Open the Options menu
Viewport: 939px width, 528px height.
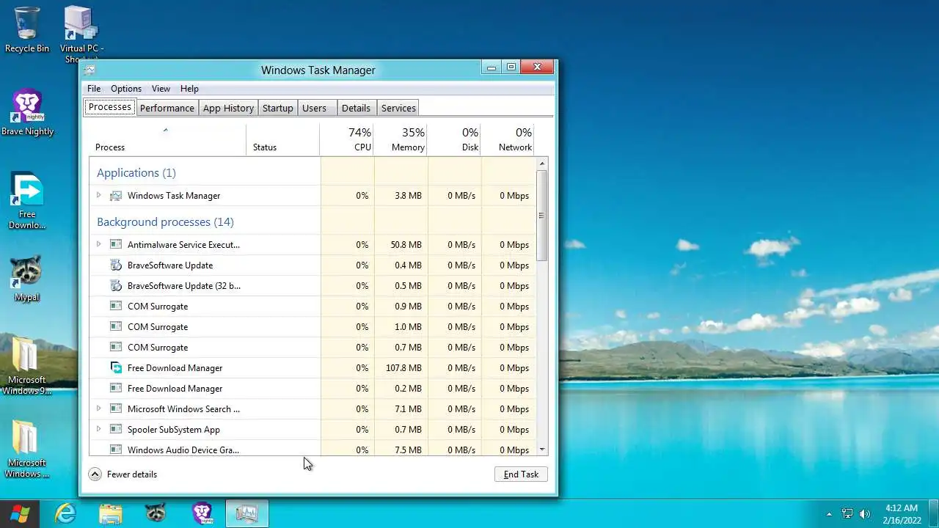tap(126, 89)
